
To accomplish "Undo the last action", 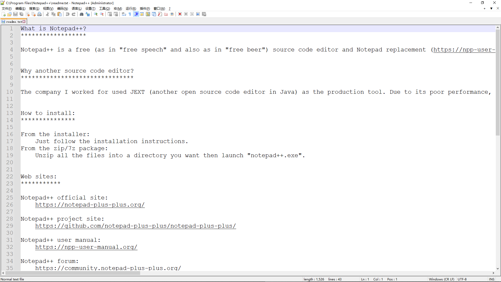I will point(68,14).
